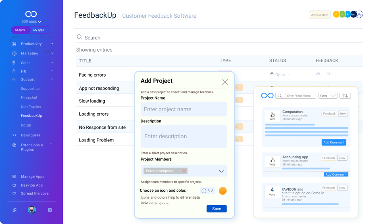Screen dimensions: 379x224
Task: Remove the selected member tag with the red X
Action: click(184, 171)
